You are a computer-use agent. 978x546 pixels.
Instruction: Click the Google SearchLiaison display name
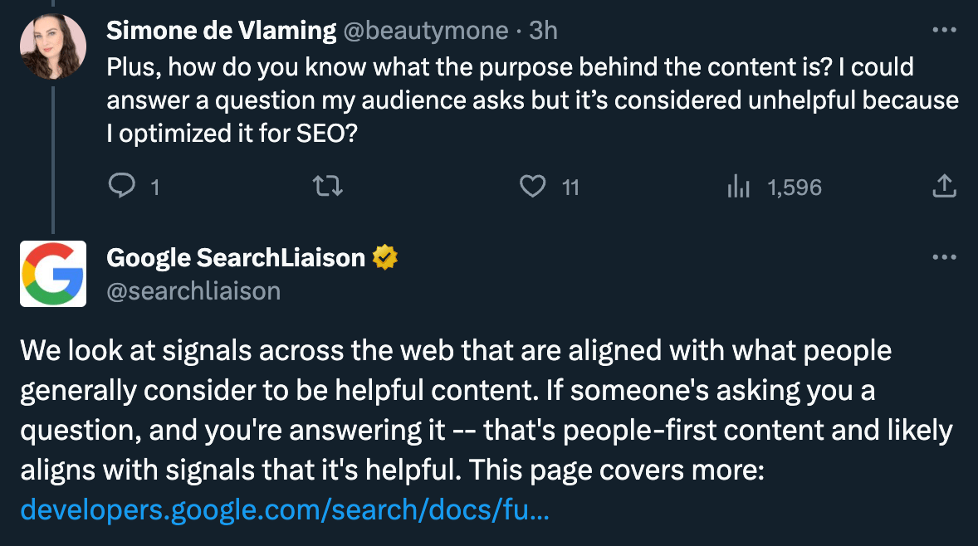pyautogui.click(x=236, y=258)
